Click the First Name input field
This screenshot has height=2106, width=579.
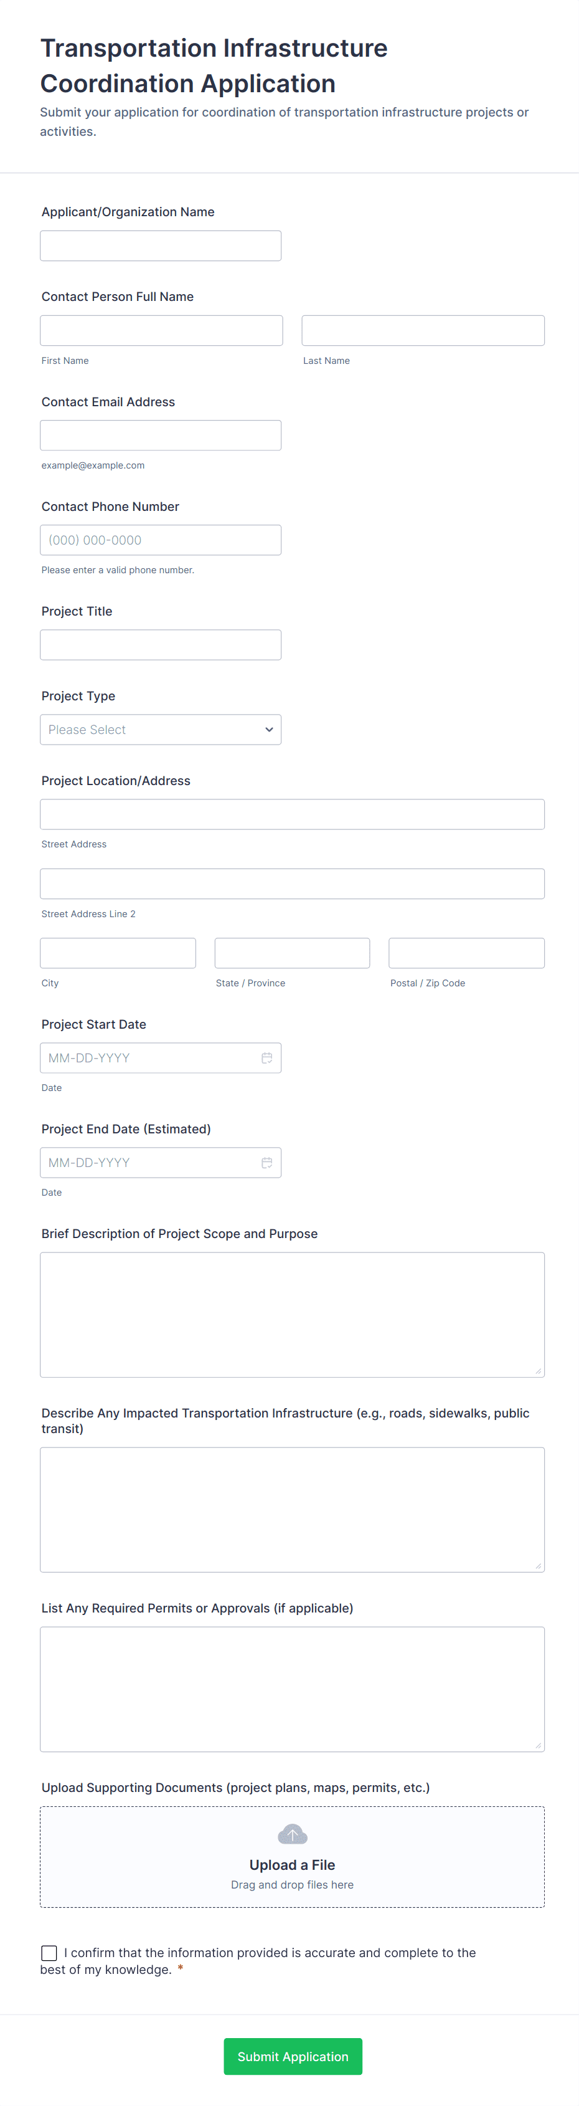[162, 330]
